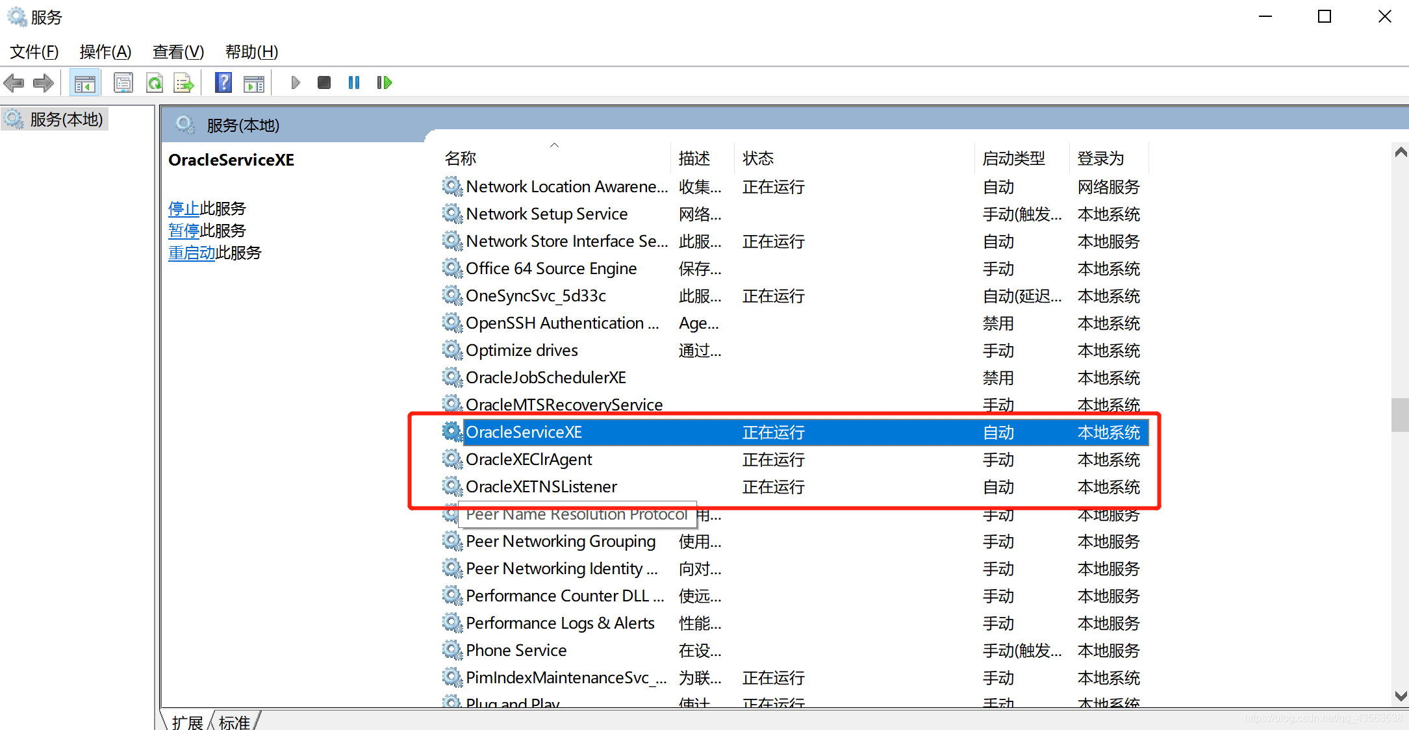The height and width of the screenshot is (730, 1409).
Task: Click the Forward arrow toolbar icon
Action: coord(44,82)
